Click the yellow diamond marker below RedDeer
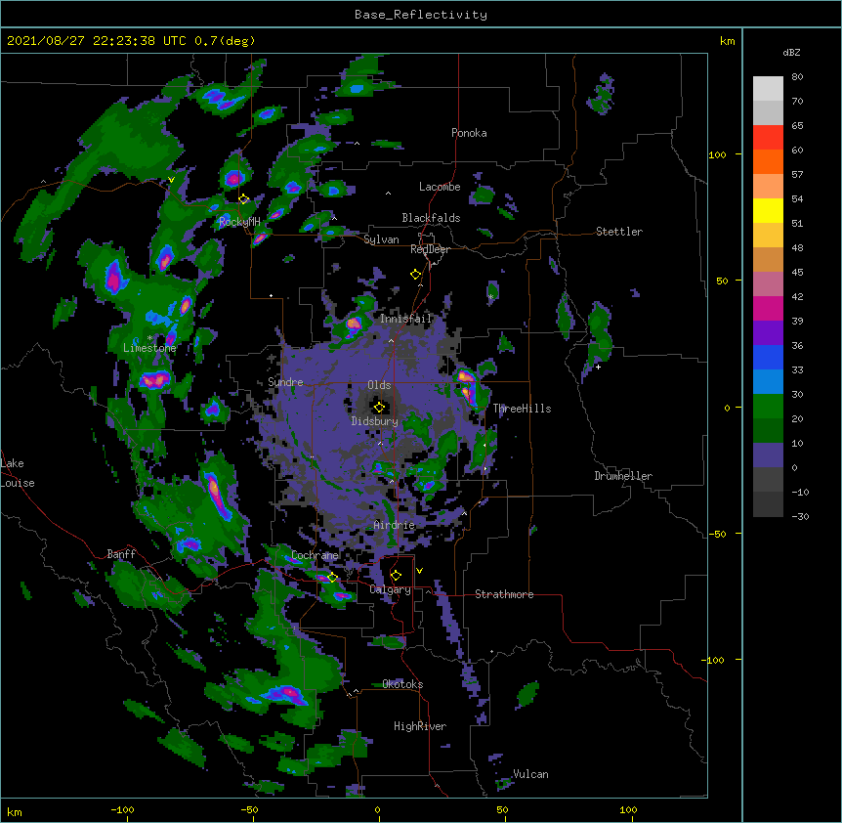842x823 pixels. click(416, 274)
